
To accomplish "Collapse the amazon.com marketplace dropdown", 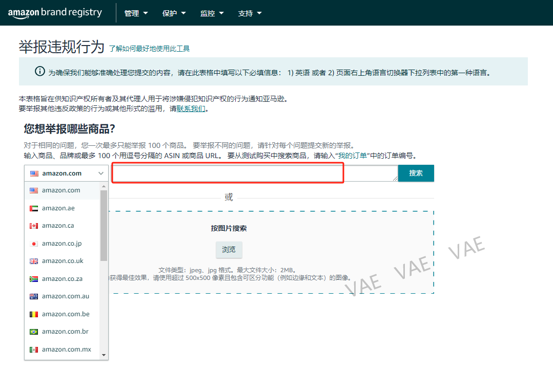I will [66, 173].
